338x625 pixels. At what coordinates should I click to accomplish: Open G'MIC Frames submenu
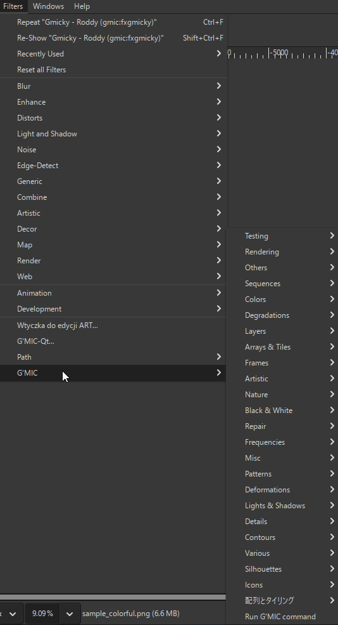(x=282, y=363)
